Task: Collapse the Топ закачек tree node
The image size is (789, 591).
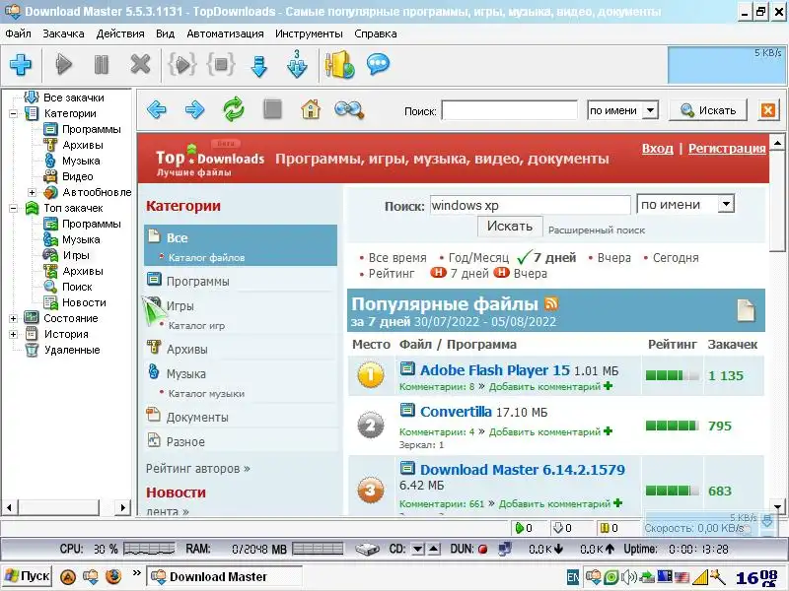Action: (x=14, y=208)
